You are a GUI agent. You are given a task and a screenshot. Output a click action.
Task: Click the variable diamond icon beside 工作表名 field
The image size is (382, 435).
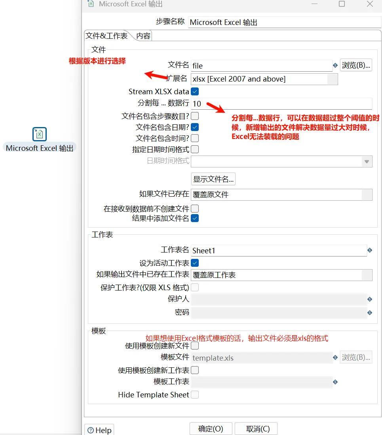pos(370,250)
